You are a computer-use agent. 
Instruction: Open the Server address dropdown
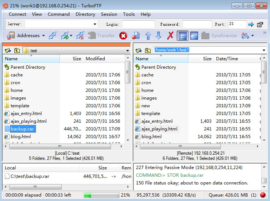[x=95, y=24]
